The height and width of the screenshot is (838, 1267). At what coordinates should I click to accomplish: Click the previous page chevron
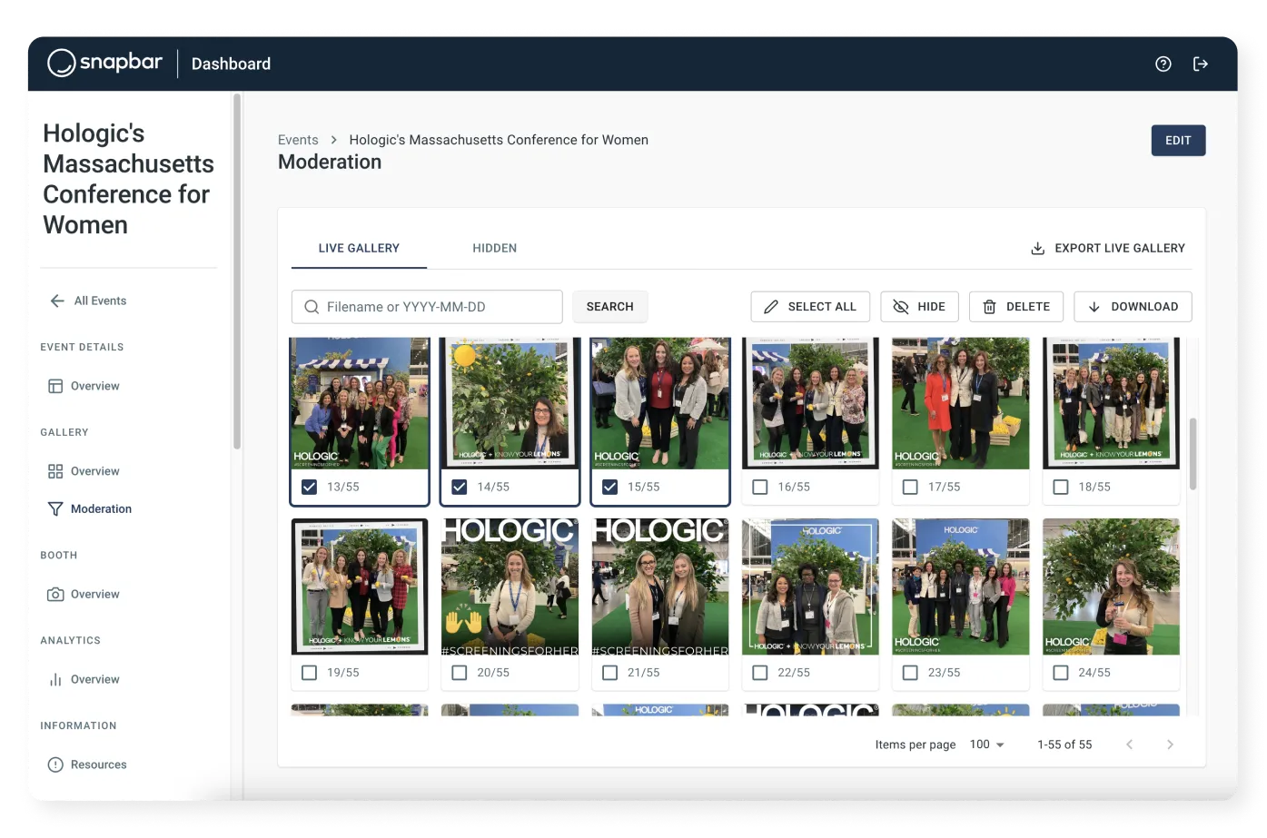(1129, 744)
